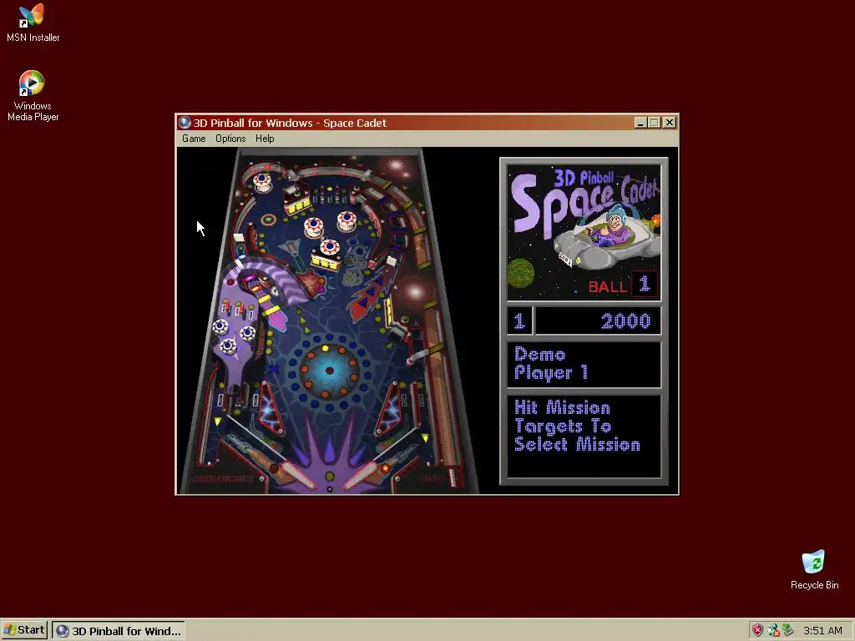
Task: Open the Game menu
Action: click(x=194, y=139)
